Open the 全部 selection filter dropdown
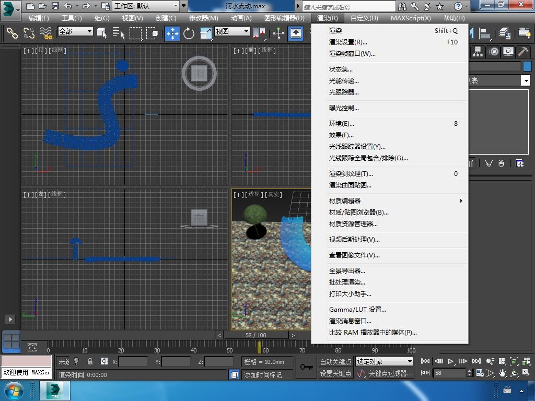Image resolution: width=535 pixels, height=401 pixels. click(x=75, y=31)
